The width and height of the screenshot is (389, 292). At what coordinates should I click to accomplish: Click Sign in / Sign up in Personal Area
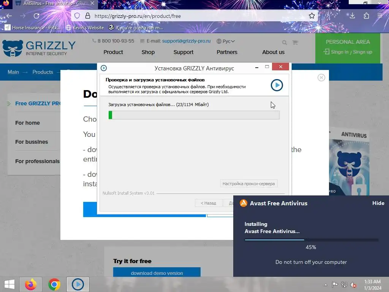click(348, 52)
